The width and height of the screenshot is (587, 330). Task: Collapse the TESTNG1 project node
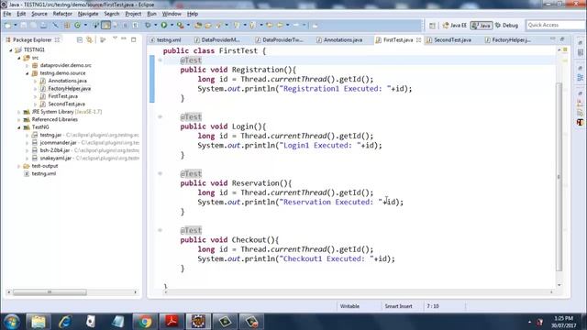(11, 49)
